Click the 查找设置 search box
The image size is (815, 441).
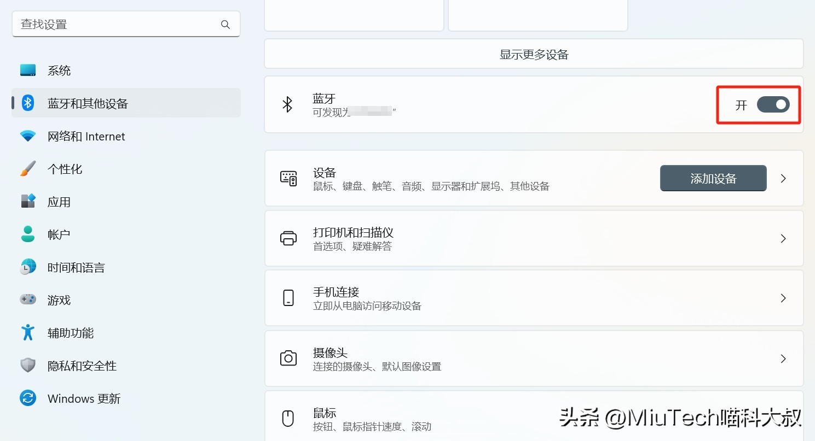118,25
